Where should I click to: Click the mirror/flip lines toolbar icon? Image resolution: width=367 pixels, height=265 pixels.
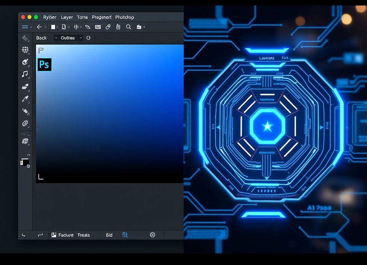pos(76,27)
